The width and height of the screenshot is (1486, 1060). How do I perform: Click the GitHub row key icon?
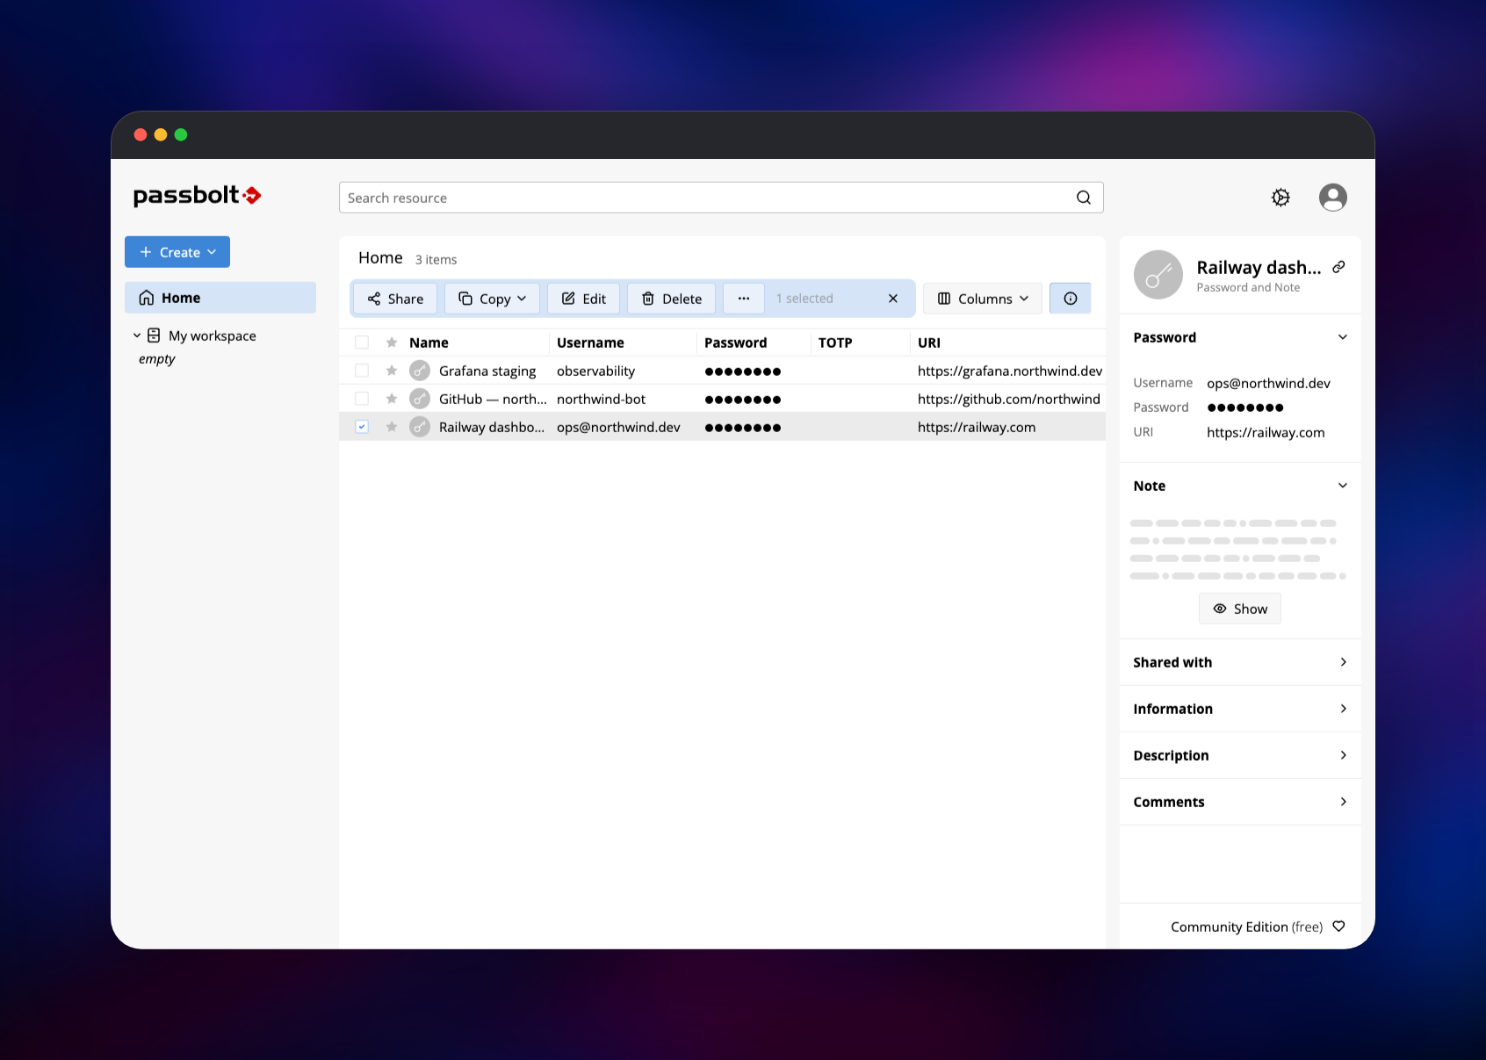420,399
